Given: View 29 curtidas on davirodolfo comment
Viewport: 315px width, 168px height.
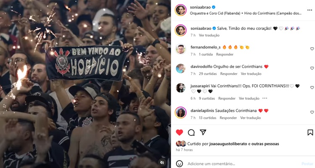Looking at the screenshot, I should pyautogui.click(x=208, y=74).
